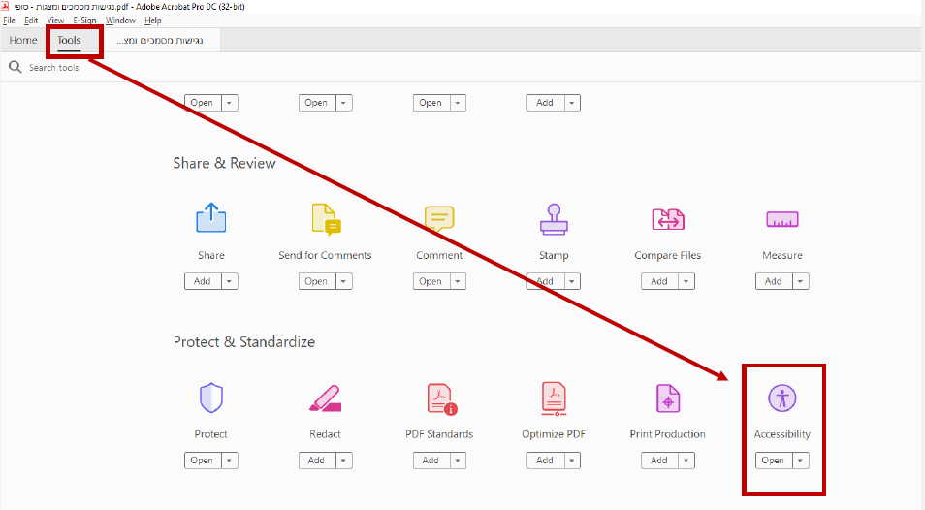Open the Help menu
925x510 pixels.
(153, 20)
